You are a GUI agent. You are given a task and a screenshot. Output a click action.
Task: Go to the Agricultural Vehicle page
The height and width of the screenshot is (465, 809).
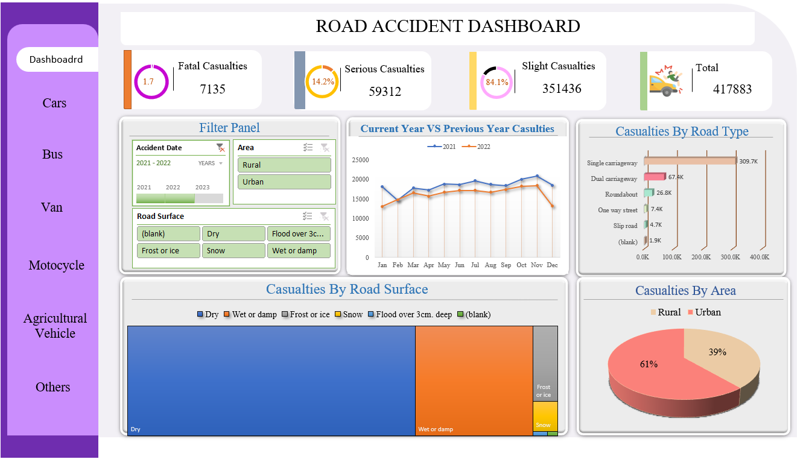[57, 326]
